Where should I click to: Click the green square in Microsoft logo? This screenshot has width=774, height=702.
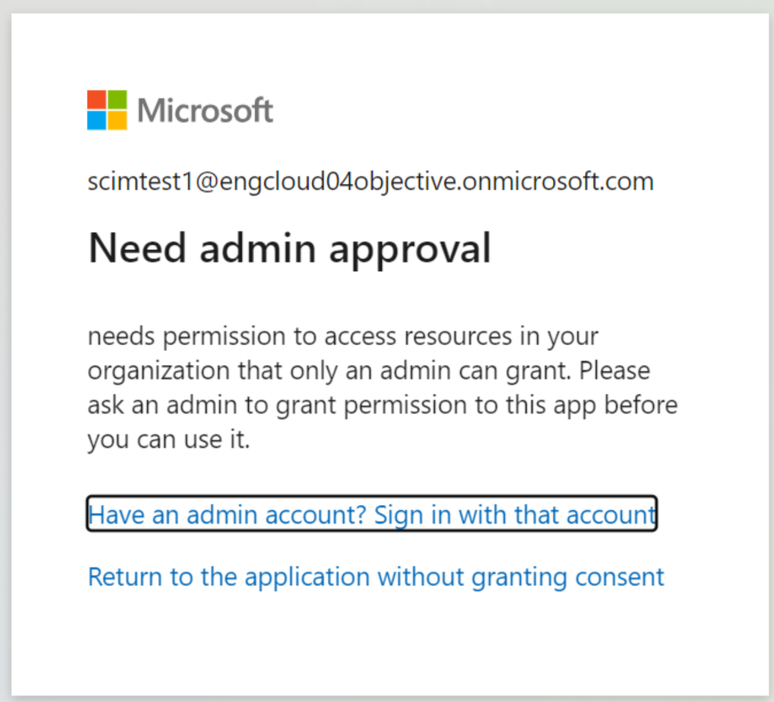coord(117,100)
